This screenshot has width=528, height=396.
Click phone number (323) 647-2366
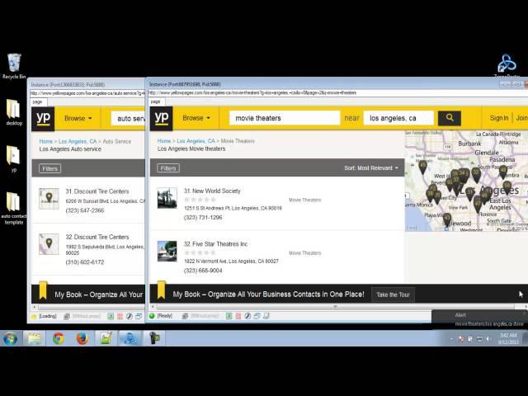84,210
